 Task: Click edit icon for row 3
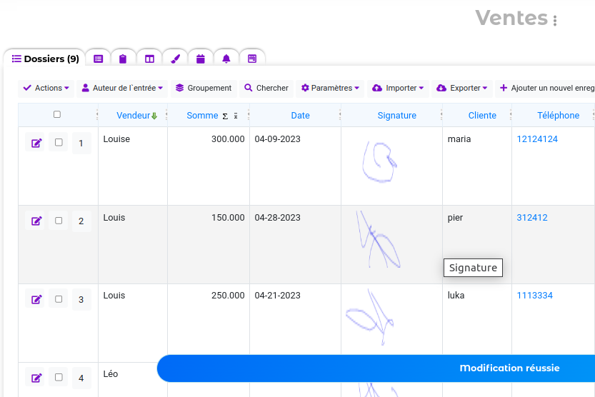(36, 299)
